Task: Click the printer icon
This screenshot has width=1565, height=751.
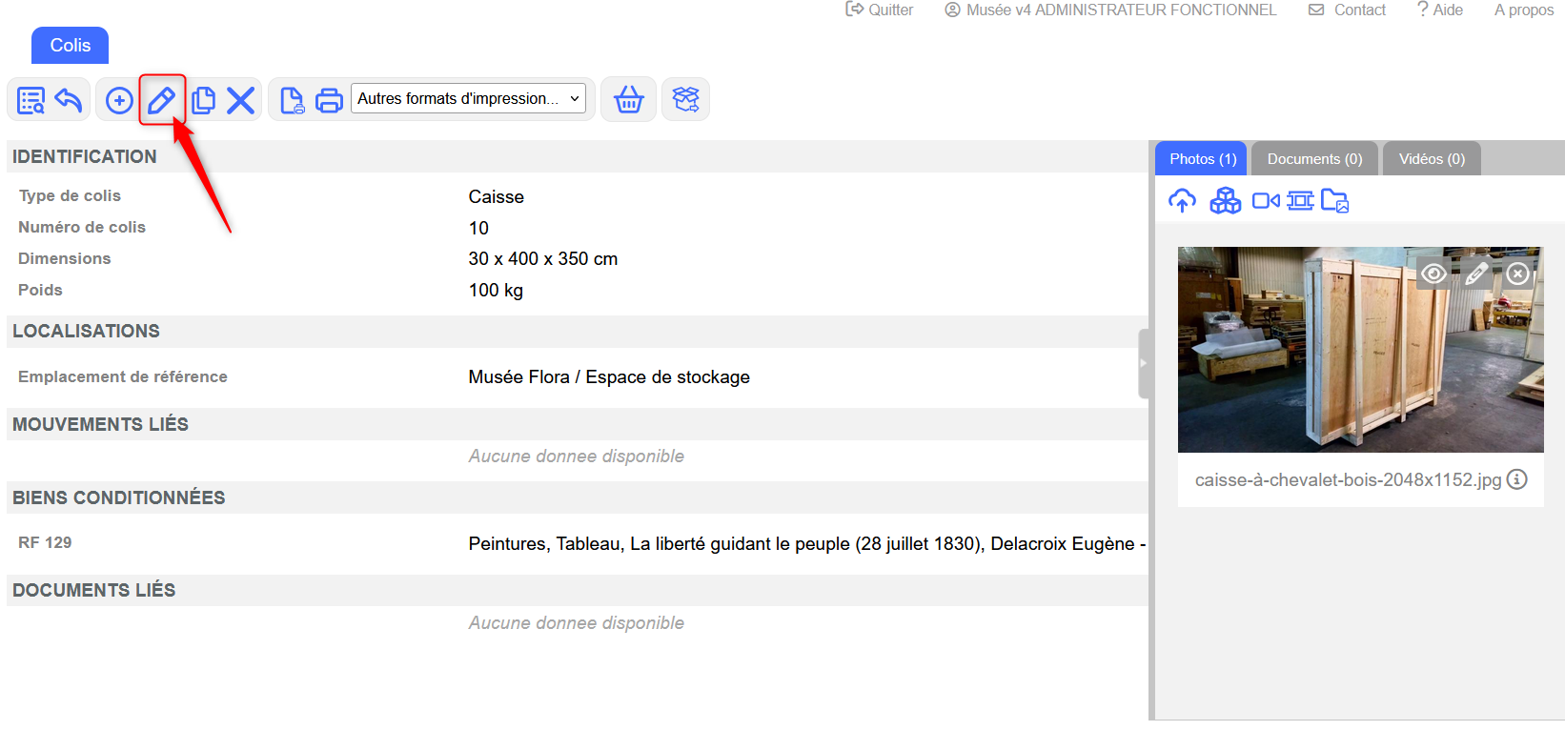Action: (329, 100)
